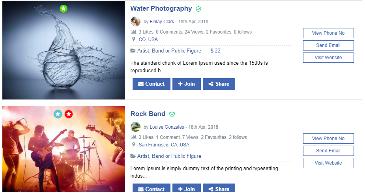This screenshot has width=365, height=193.
Task: Send Email to the Rock Band listing
Action: pos(328,151)
